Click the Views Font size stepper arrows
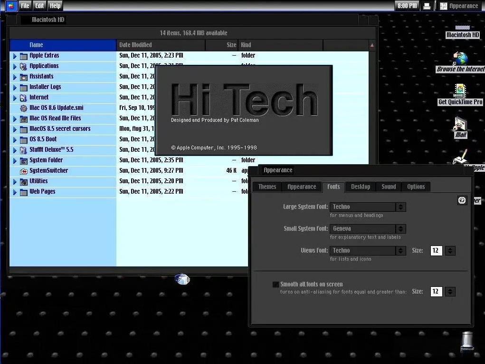The height and width of the screenshot is (364, 485). point(450,251)
